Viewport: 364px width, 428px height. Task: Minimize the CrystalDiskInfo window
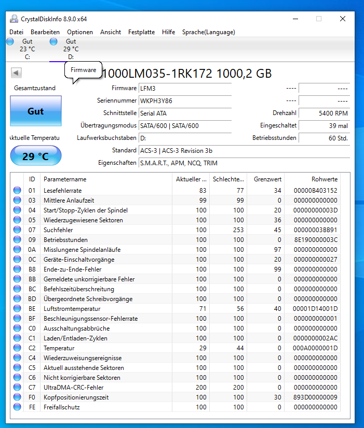(x=295, y=19)
